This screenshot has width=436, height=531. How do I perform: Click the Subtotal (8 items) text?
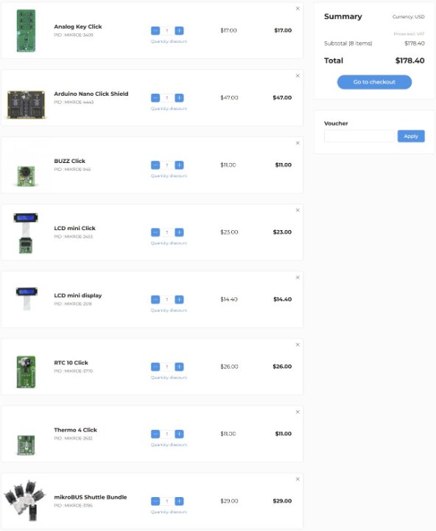[348, 44]
